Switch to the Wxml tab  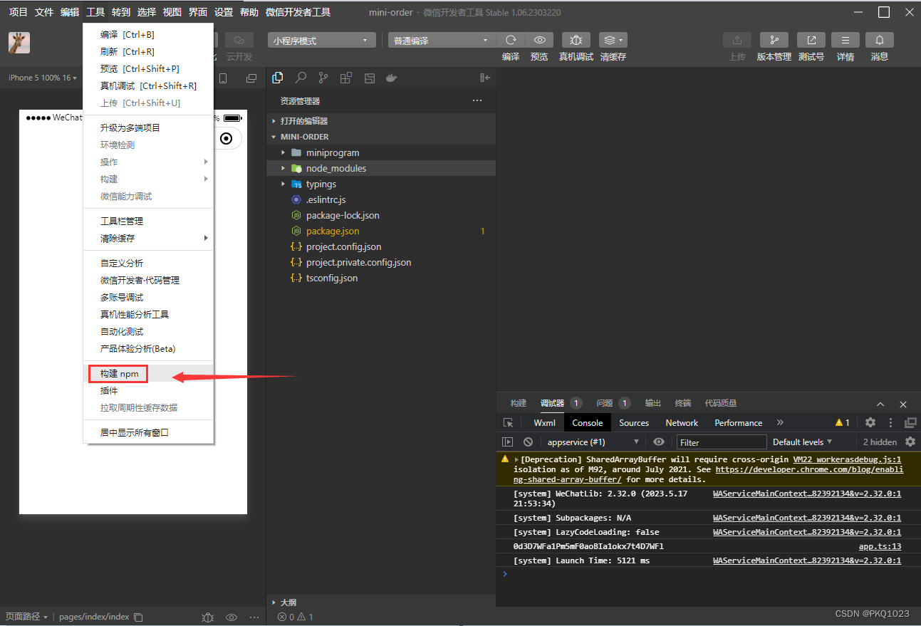(545, 422)
